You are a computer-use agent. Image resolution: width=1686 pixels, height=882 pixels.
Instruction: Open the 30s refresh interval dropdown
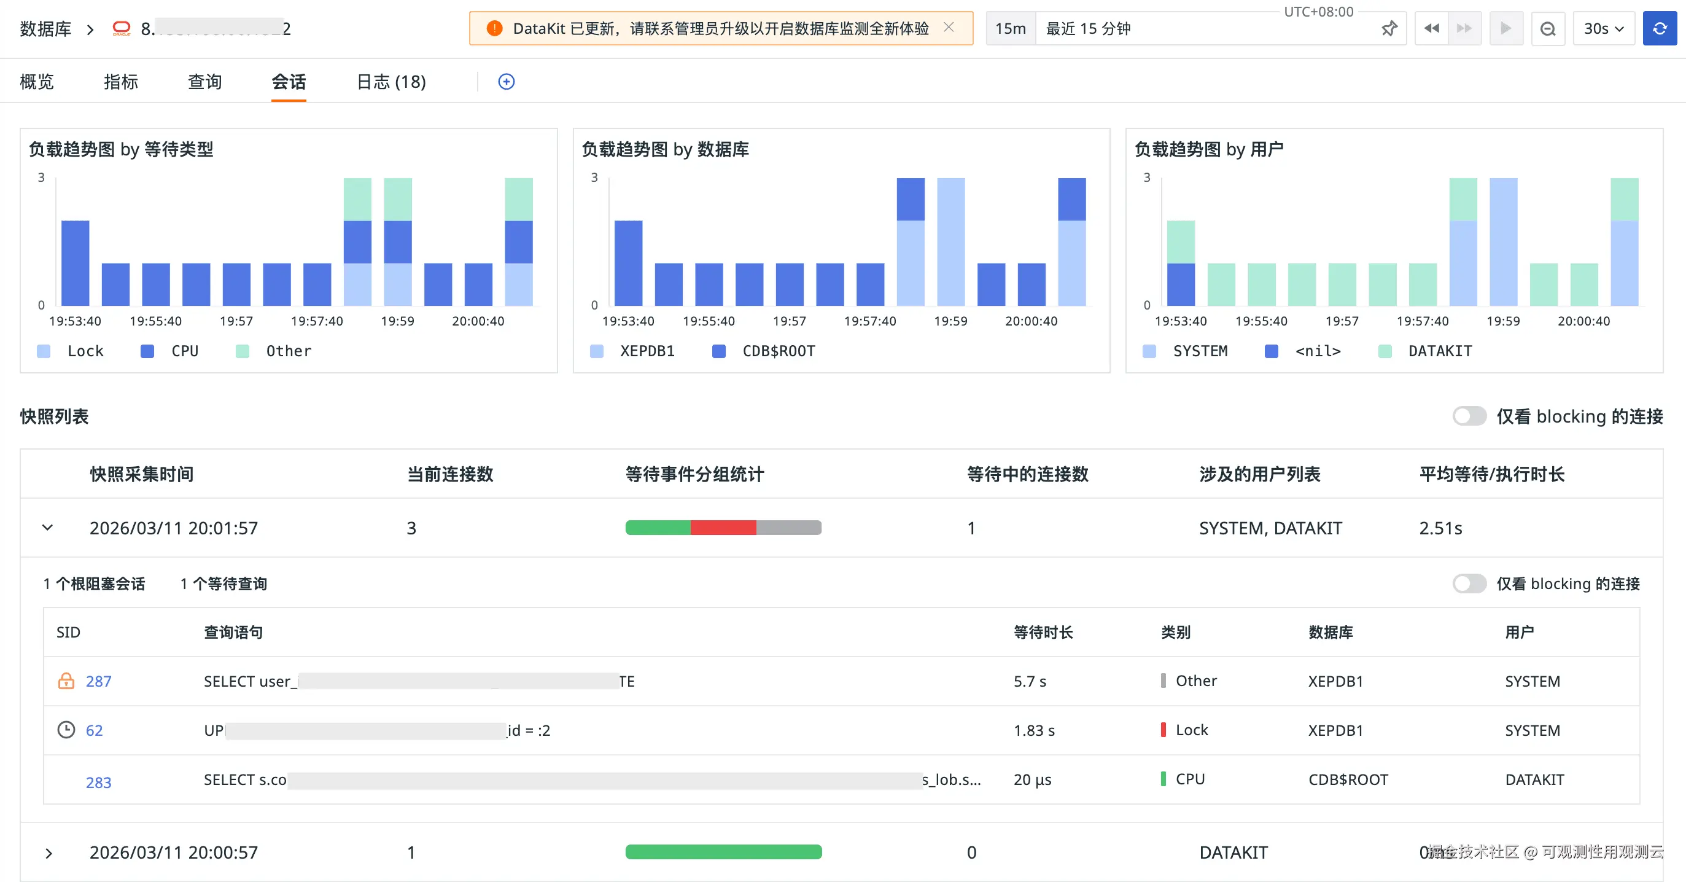click(x=1603, y=28)
